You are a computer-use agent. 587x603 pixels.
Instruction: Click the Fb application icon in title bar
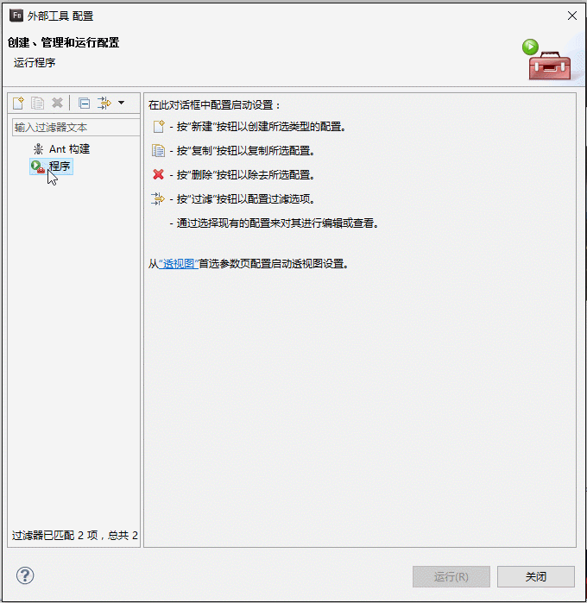coord(16,16)
